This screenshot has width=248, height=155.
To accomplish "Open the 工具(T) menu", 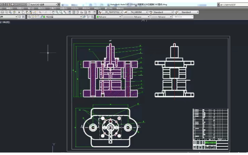I will [52, 8].
